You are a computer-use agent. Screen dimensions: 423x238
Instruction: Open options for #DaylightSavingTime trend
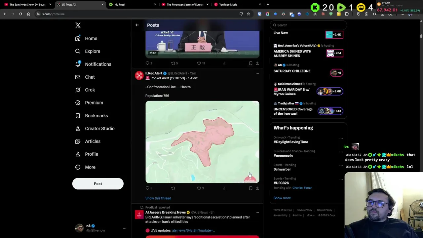341,138
